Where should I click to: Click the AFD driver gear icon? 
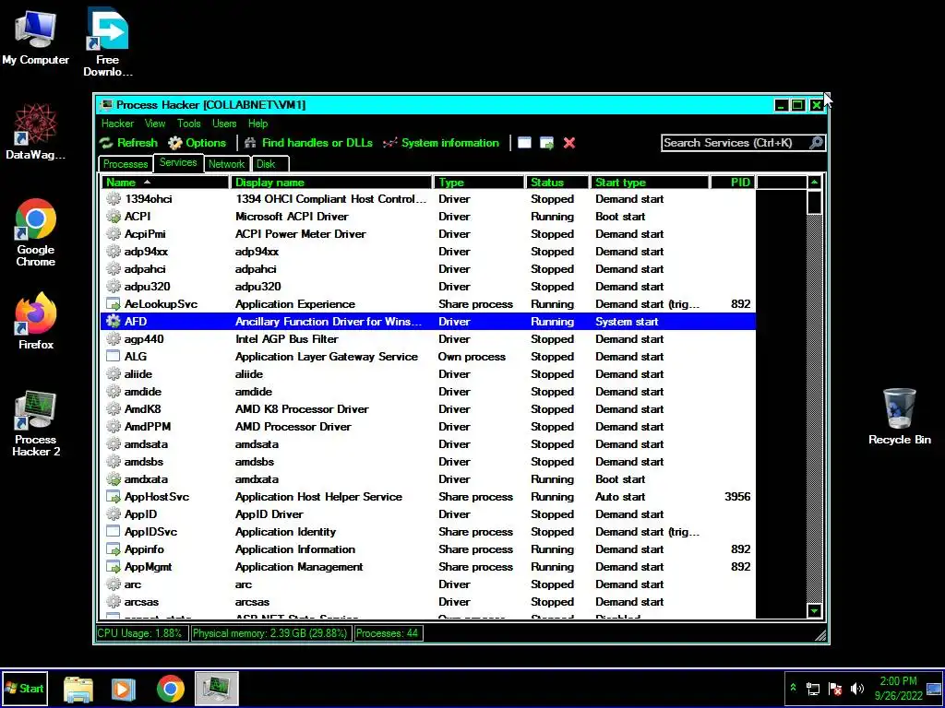(x=114, y=322)
